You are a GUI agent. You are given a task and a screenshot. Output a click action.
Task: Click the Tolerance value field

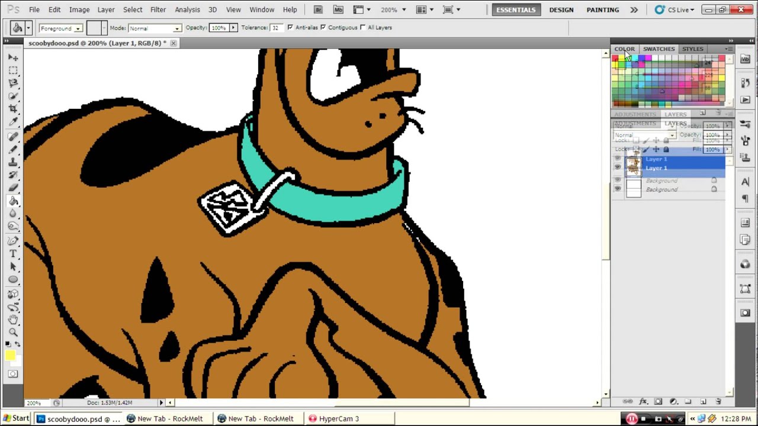(x=275, y=28)
